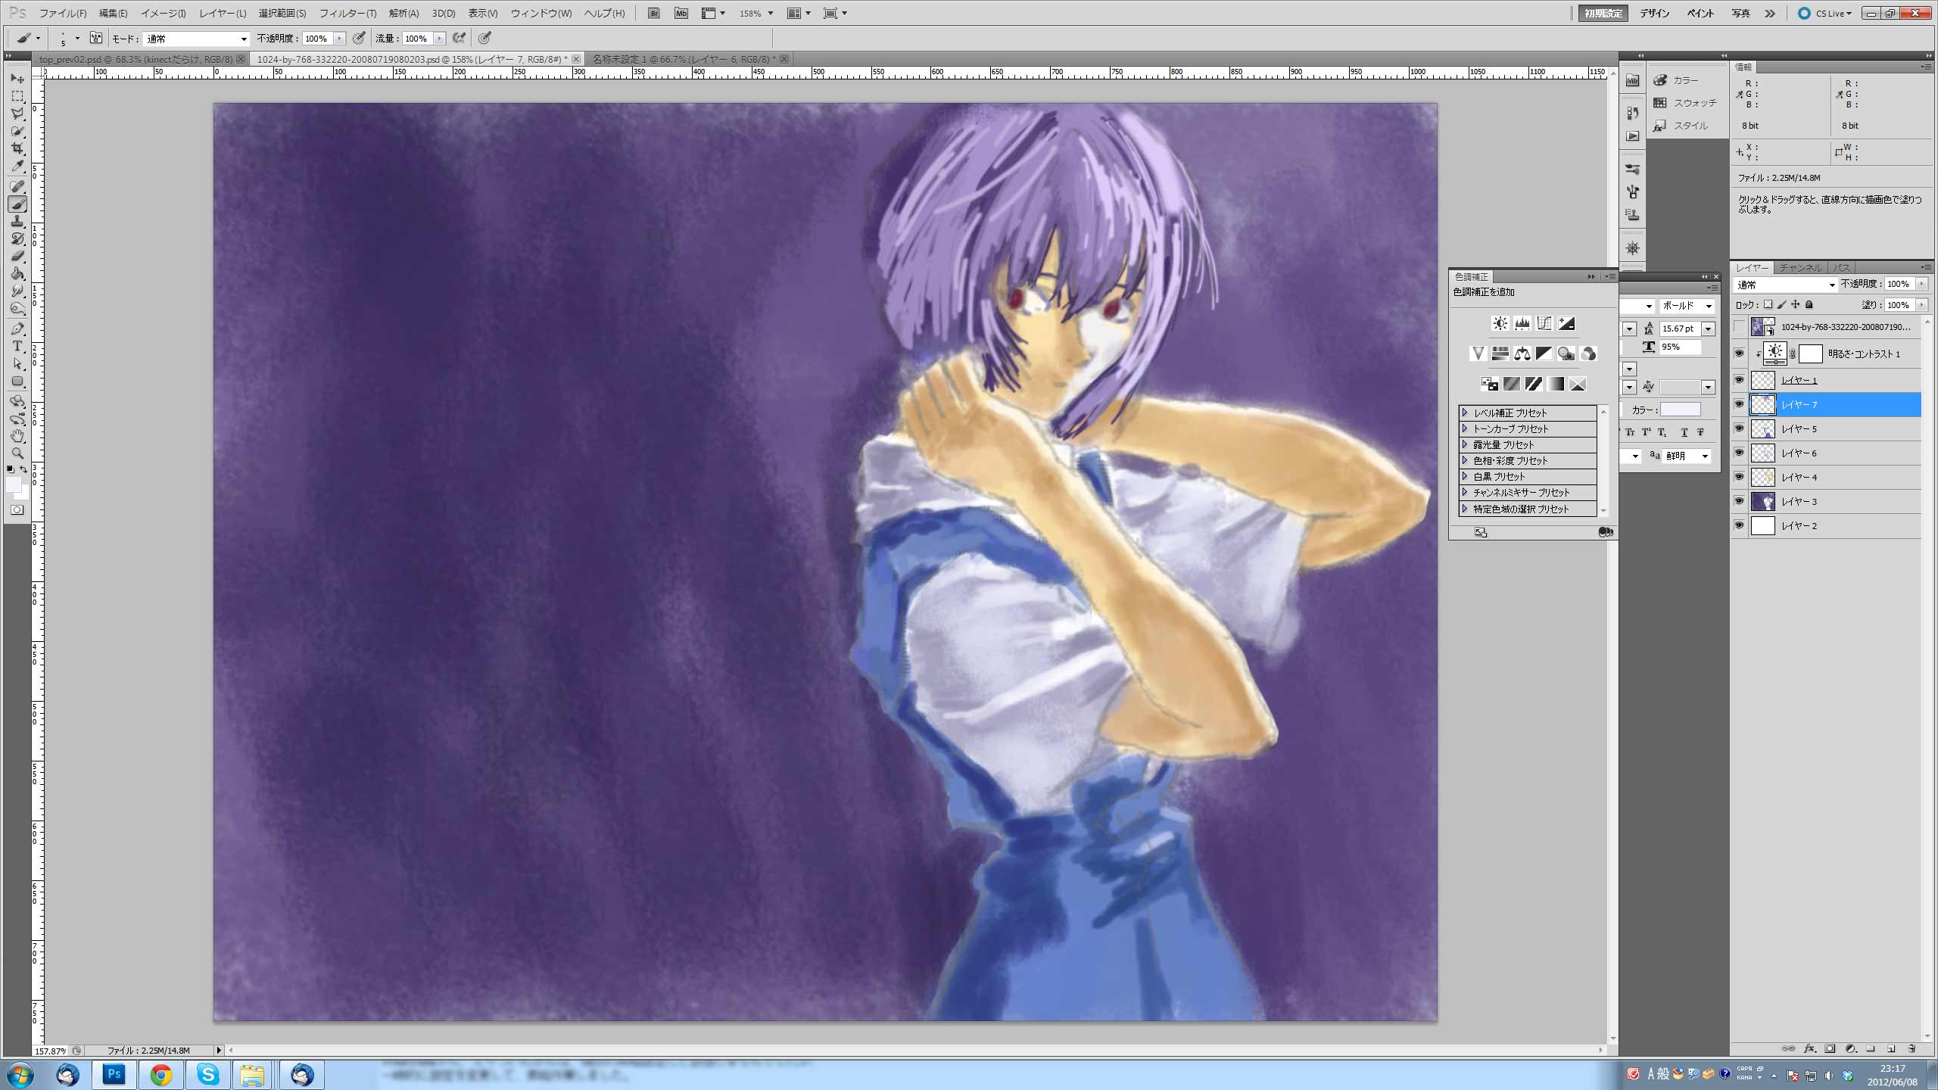1938x1090 pixels.
Task: Select the Eyedropper tool
Action: tap(17, 167)
